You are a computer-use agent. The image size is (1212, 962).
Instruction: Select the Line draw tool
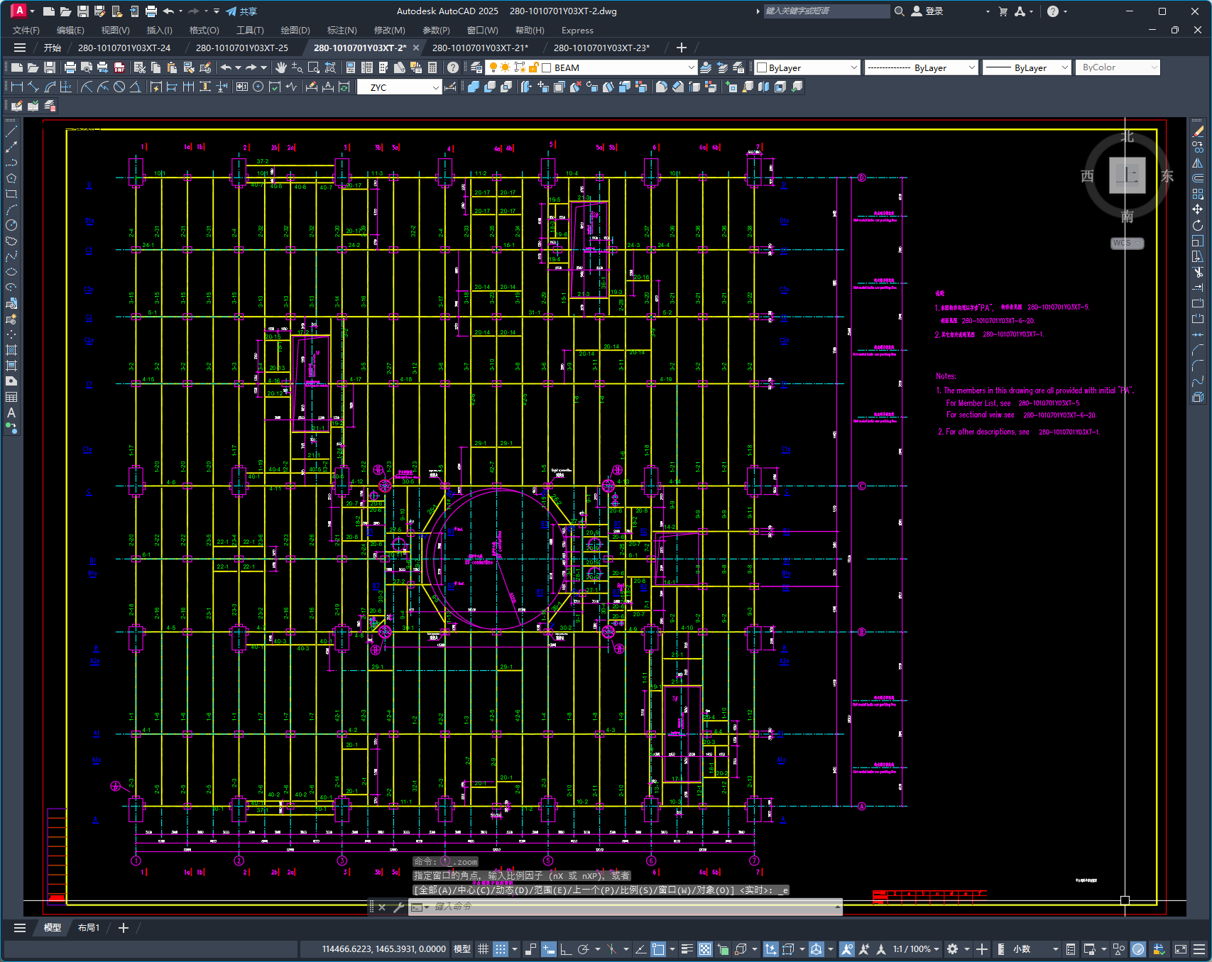click(x=11, y=131)
